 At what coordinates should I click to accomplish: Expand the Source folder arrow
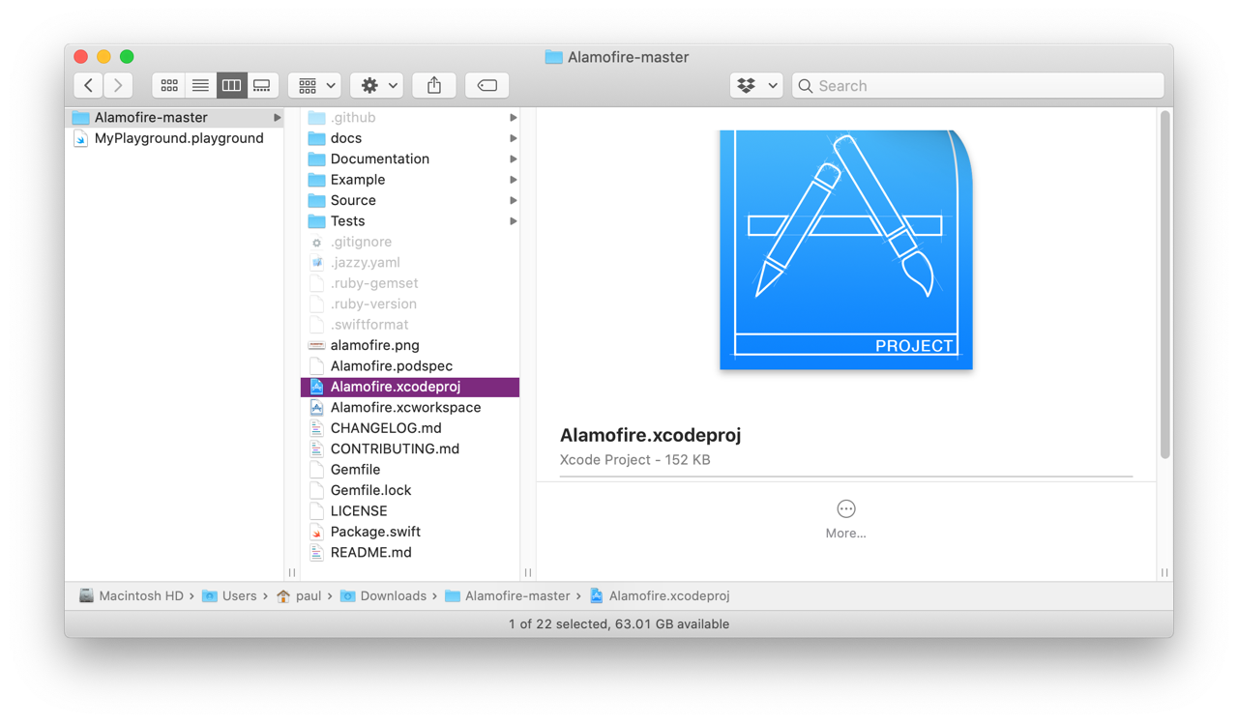pyautogui.click(x=513, y=201)
